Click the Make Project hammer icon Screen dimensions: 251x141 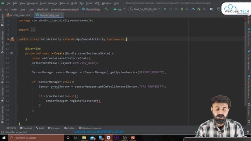(106, 9)
